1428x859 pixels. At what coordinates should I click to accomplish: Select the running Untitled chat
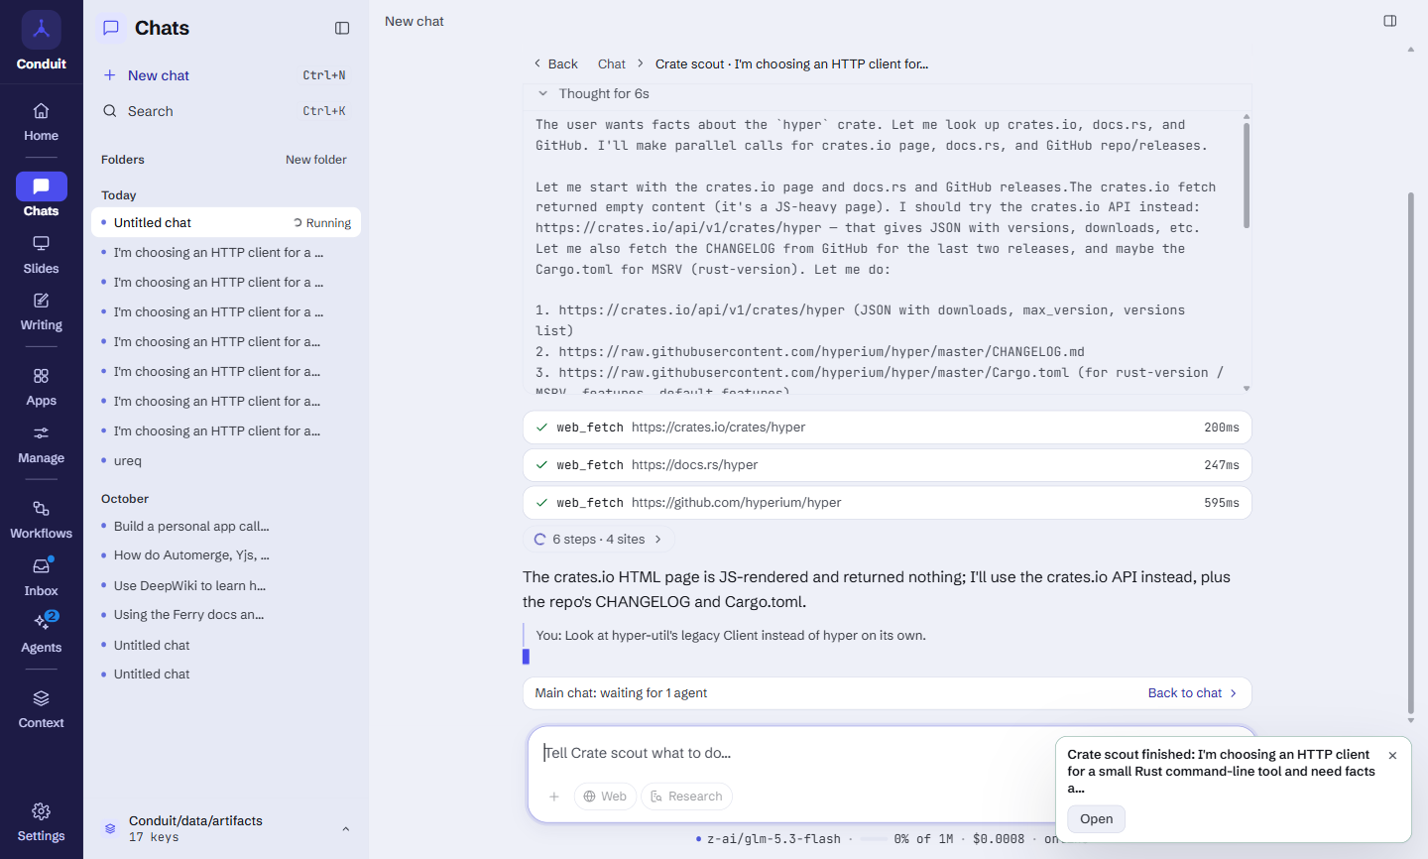pos(226,223)
